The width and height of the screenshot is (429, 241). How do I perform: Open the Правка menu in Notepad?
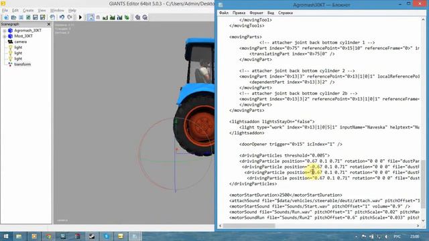coord(239,13)
